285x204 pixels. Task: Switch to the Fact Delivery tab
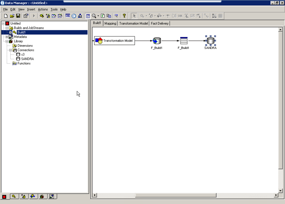point(160,23)
